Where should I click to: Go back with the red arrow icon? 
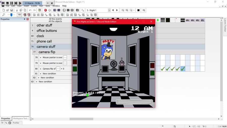(x=45, y=10)
